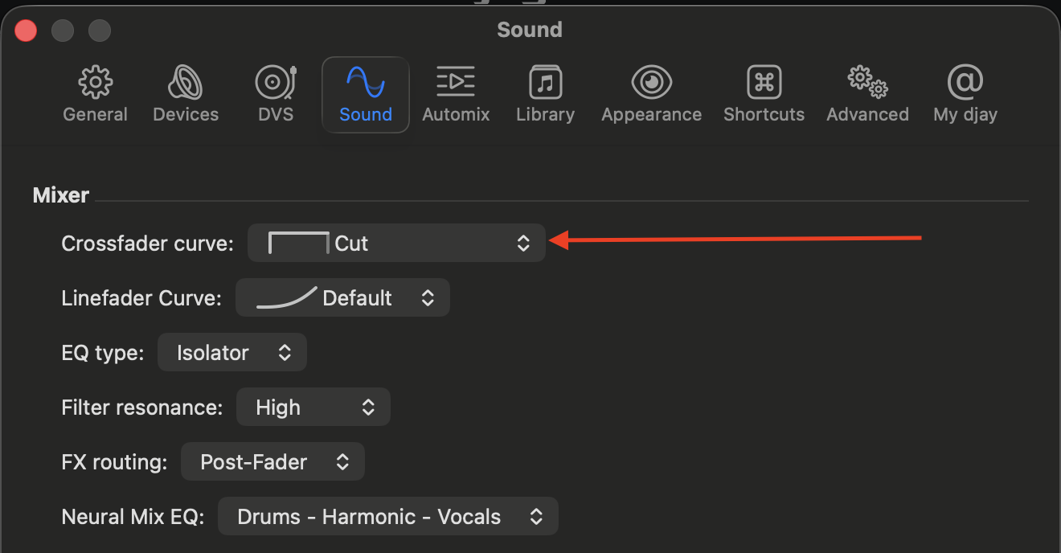Open the Shortcuts command-key icon
This screenshot has height=553, width=1061.
(764, 83)
